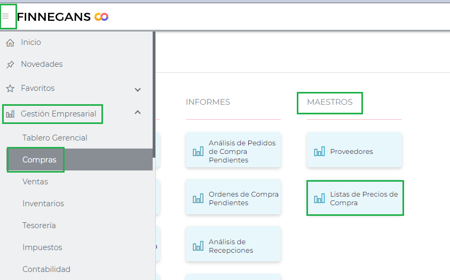
Task: Go to Ventas menu item
Action: click(x=35, y=182)
